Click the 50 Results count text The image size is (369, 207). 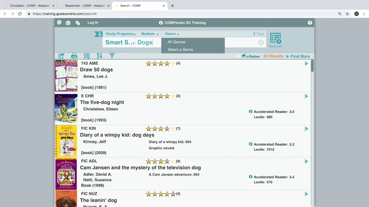tap(273, 56)
